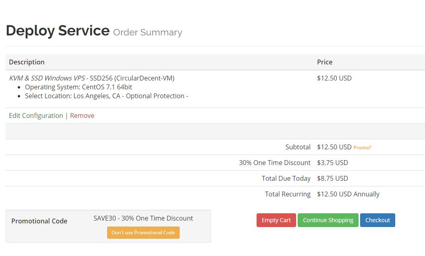
Task: Click the Edit Configuration link
Action: click(x=36, y=116)
